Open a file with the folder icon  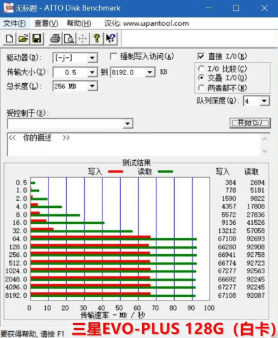pos(23,38)
